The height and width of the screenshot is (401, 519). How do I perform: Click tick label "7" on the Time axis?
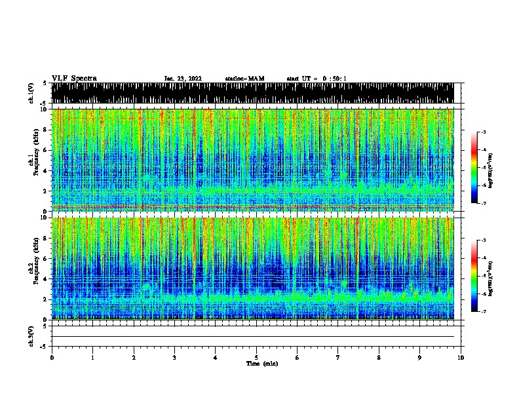[x=337, y=357]
